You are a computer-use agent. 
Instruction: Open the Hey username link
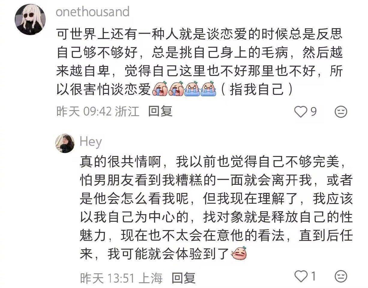91,142
